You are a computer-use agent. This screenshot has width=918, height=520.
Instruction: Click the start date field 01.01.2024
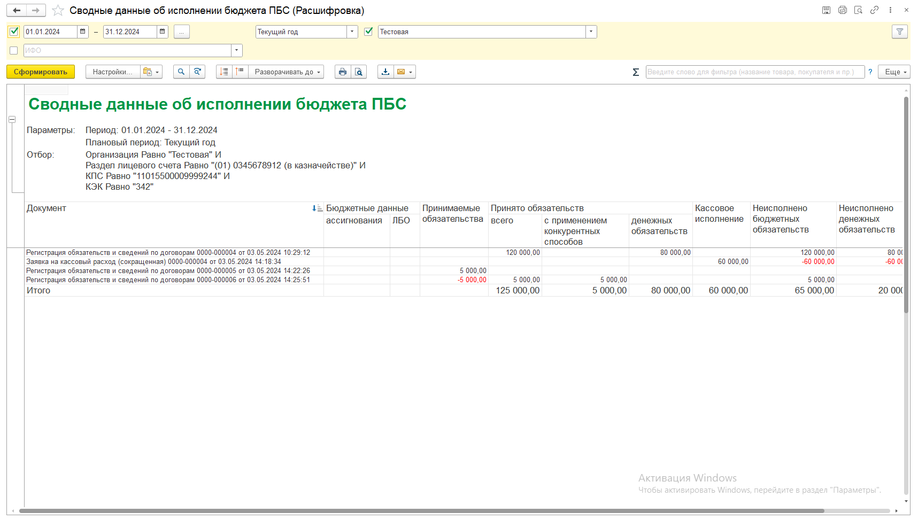point(51,32)
